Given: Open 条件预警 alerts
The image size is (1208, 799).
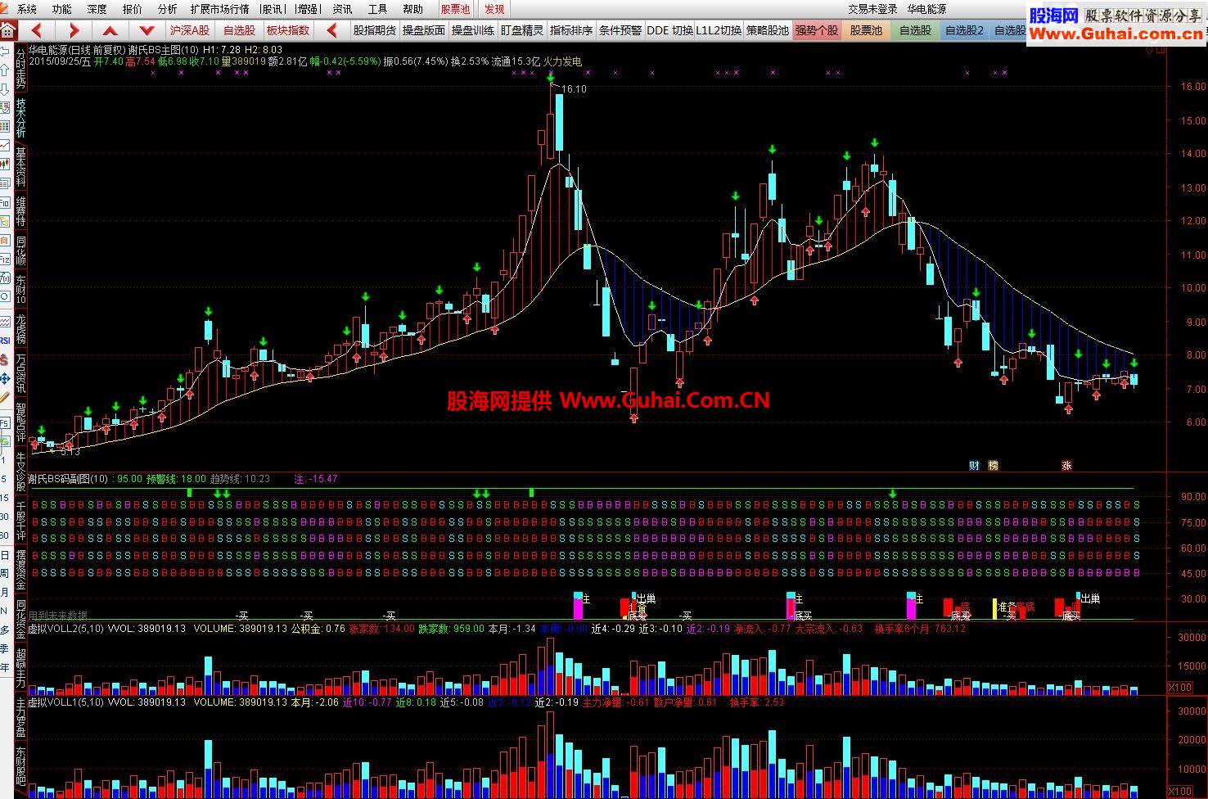Looking at the screenshot, I should click(x=620, y=30).
